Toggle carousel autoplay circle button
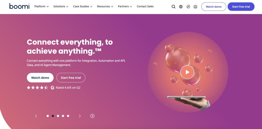 pos(92,116)
